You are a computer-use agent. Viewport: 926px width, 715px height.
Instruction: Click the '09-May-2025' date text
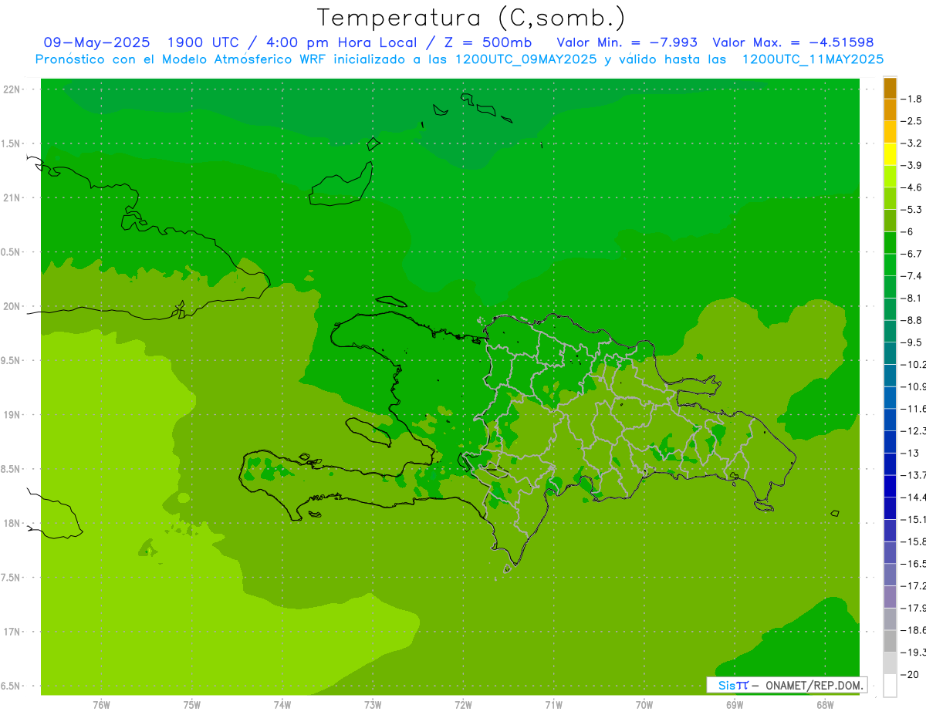click(96, 42)
